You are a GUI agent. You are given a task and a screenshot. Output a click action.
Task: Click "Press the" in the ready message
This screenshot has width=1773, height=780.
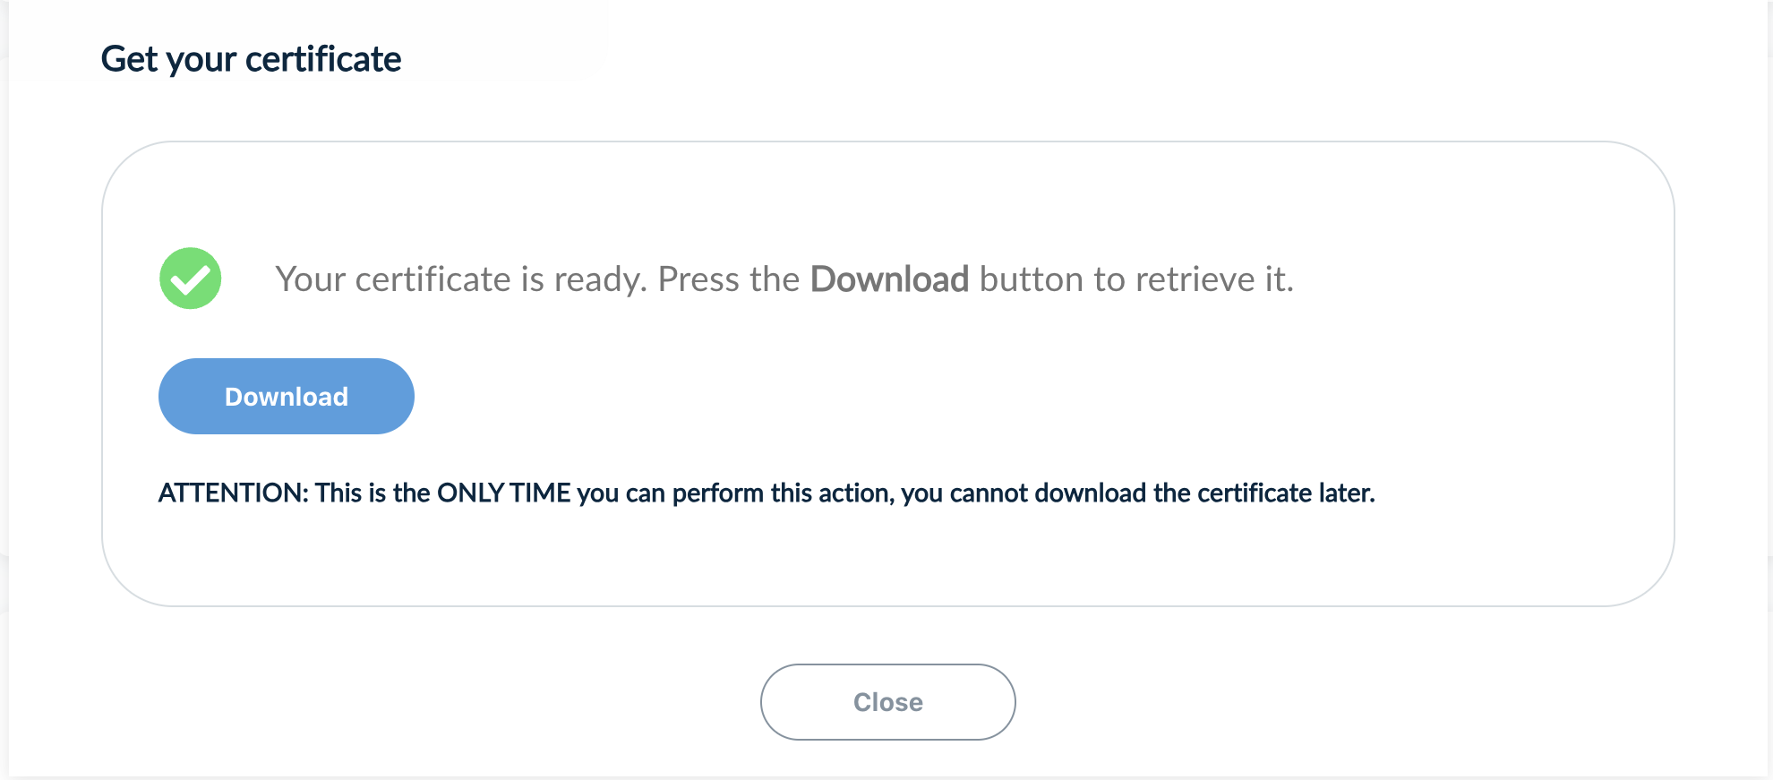point(728,279)
